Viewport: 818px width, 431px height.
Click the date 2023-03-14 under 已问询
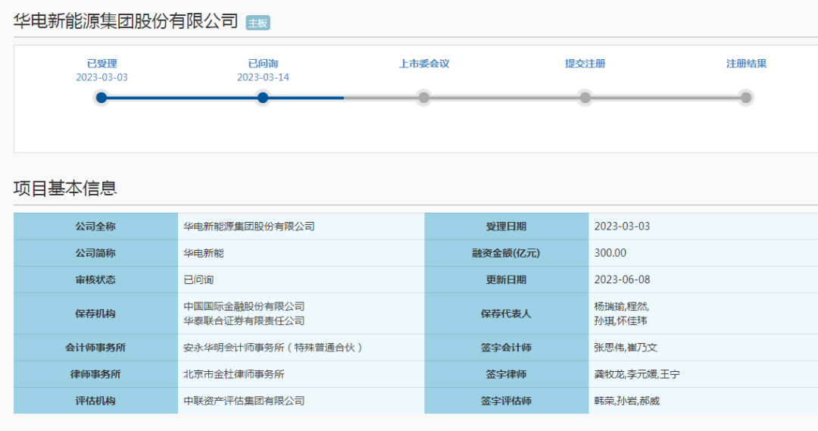coord(263,77)
